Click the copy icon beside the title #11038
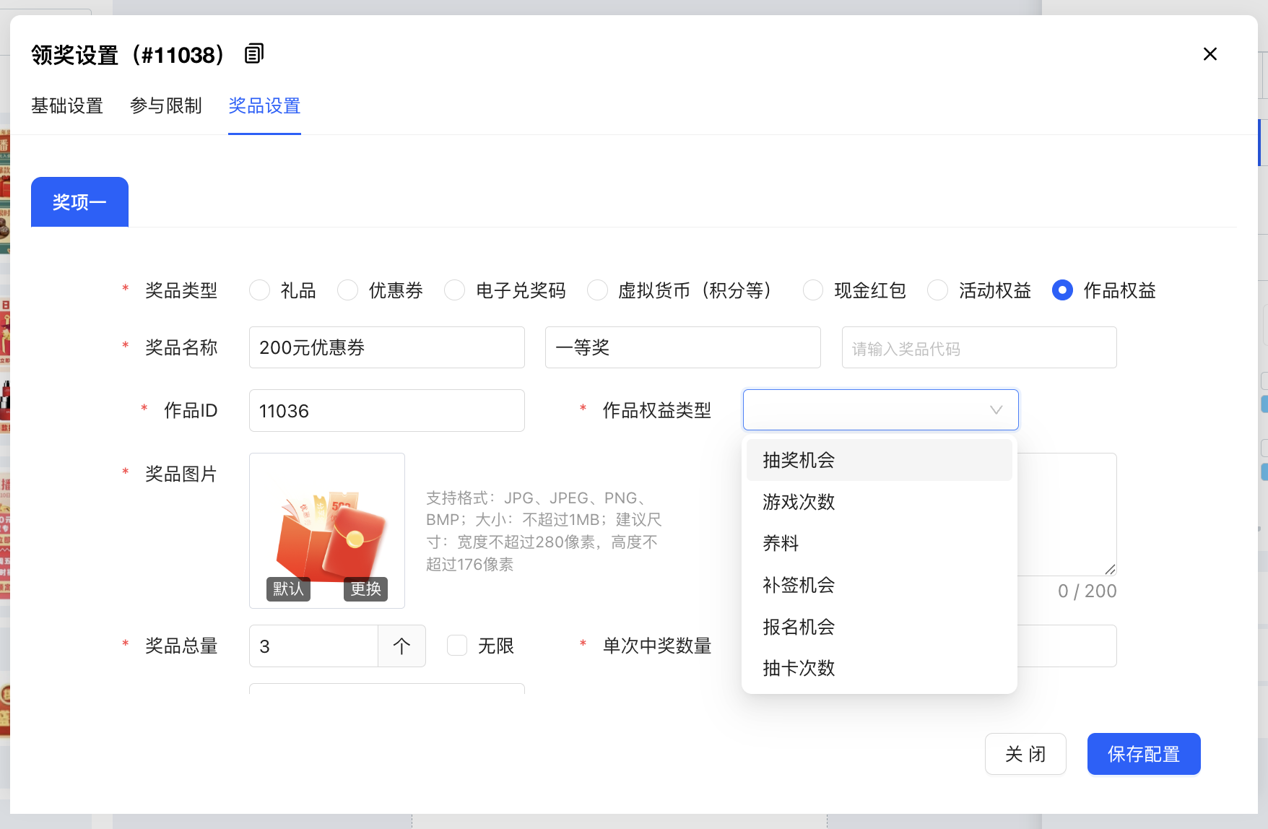Screen dimensions: 1268x829 tap(254, 53)
